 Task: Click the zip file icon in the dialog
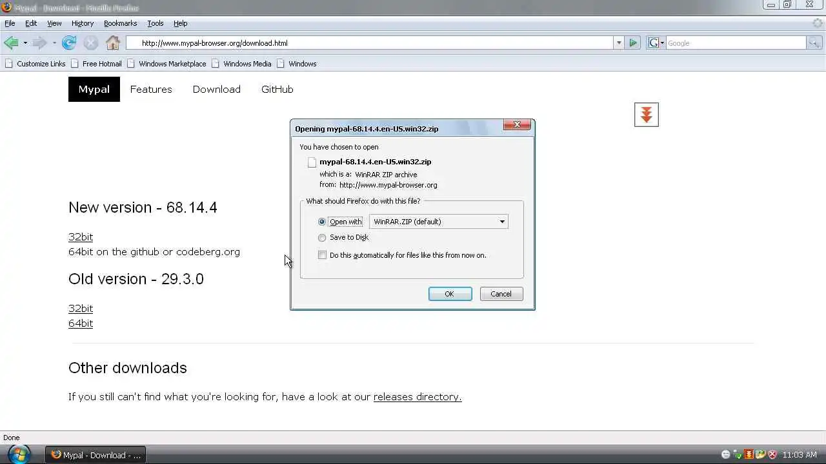pyautogui.click(x=312, y=162)
